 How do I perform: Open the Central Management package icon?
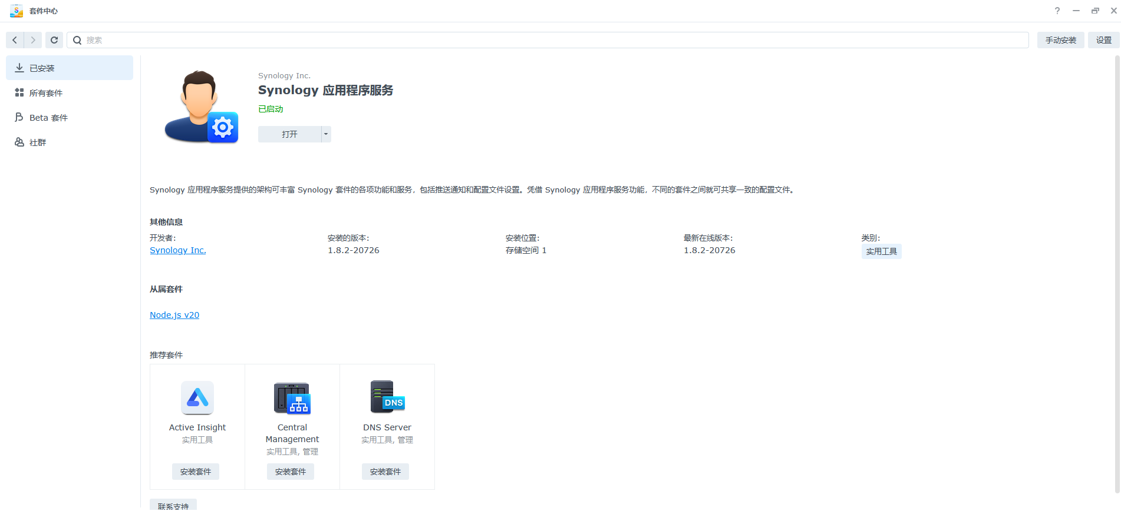(x=292, y=397)
